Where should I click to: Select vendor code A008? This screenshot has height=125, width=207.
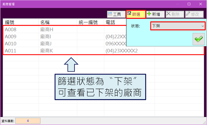click(x=11, y=29)
